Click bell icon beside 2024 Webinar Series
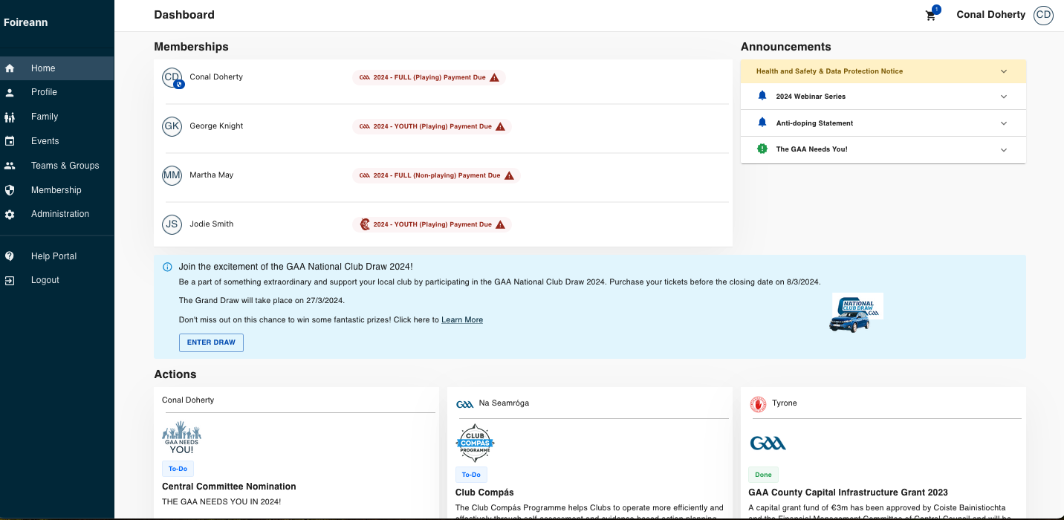The width and height of the screenshot is (1064, 520). pos(762,96)
